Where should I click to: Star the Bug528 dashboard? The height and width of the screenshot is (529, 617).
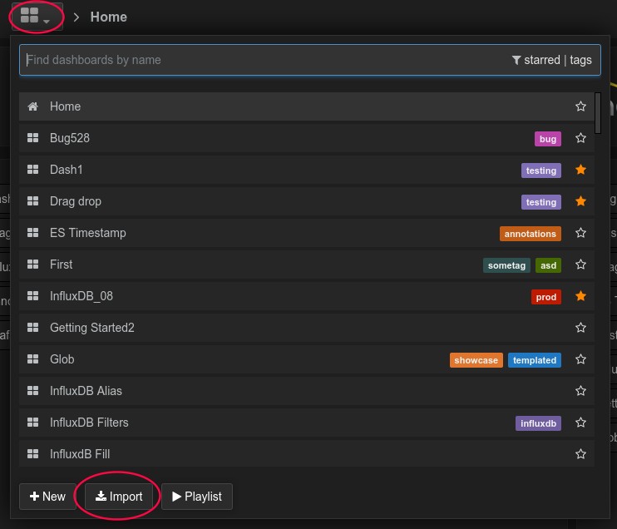coord(580,138)
